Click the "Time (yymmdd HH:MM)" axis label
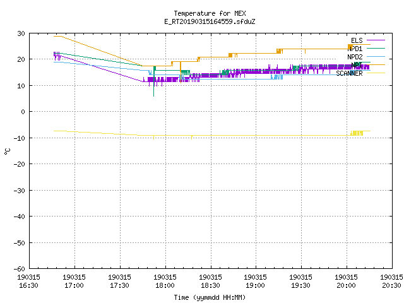The height and width of the screenshot is (303, 404). (x=210, y=297)
